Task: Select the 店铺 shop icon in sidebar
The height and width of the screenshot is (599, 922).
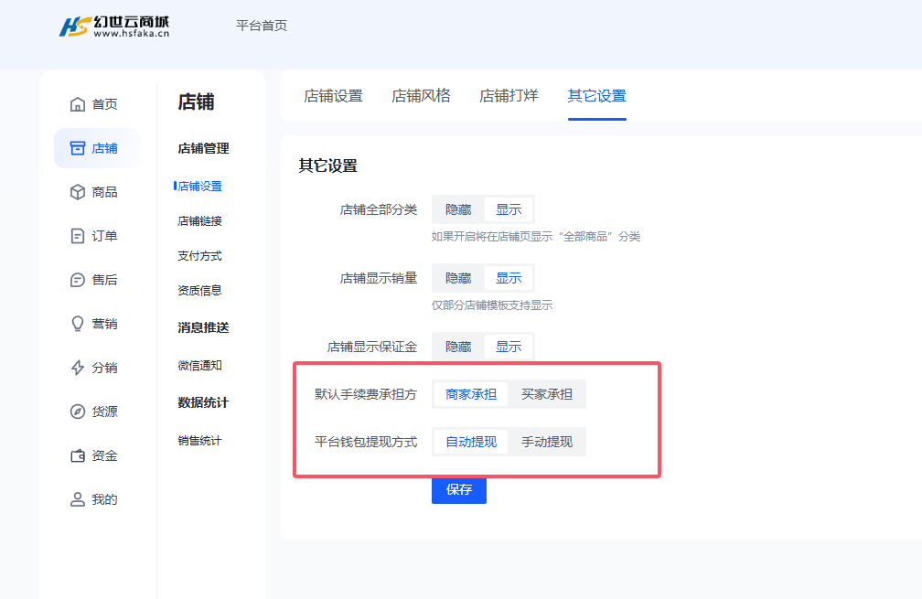Action: pos(79,147)
